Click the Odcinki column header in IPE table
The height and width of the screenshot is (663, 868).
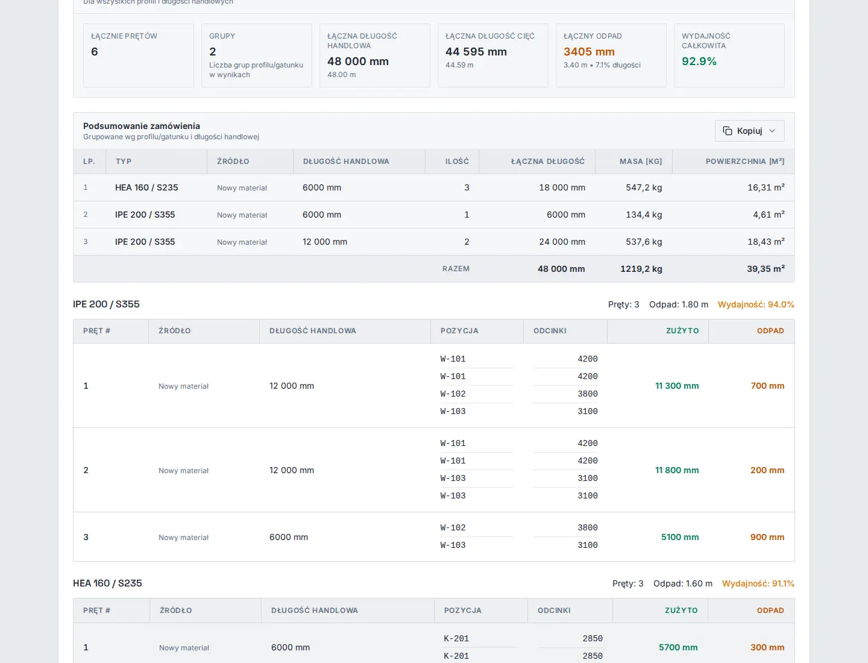(x=550, y=331)
